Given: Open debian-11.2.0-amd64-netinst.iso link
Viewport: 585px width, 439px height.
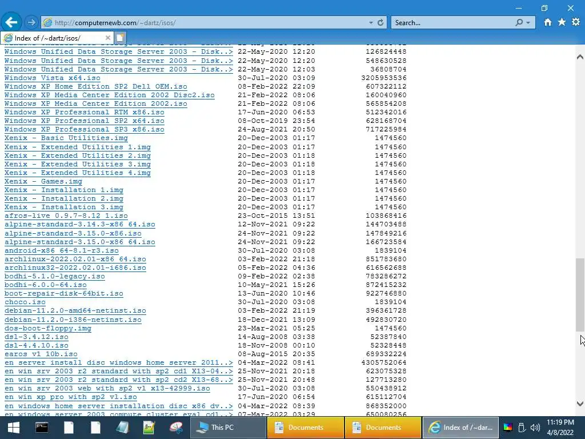Looking at the screenshot, I should 75,310.
